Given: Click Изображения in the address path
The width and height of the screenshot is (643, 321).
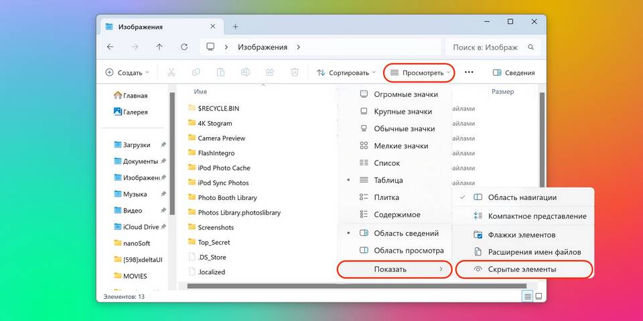Looking at the screenshot, I should click(263, 47).
